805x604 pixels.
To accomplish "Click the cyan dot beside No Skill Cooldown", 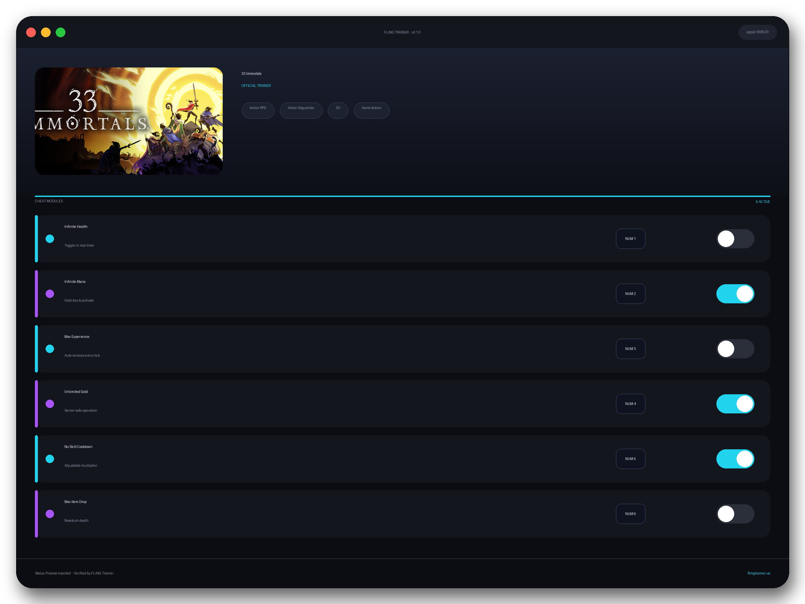I will [50, 459].
